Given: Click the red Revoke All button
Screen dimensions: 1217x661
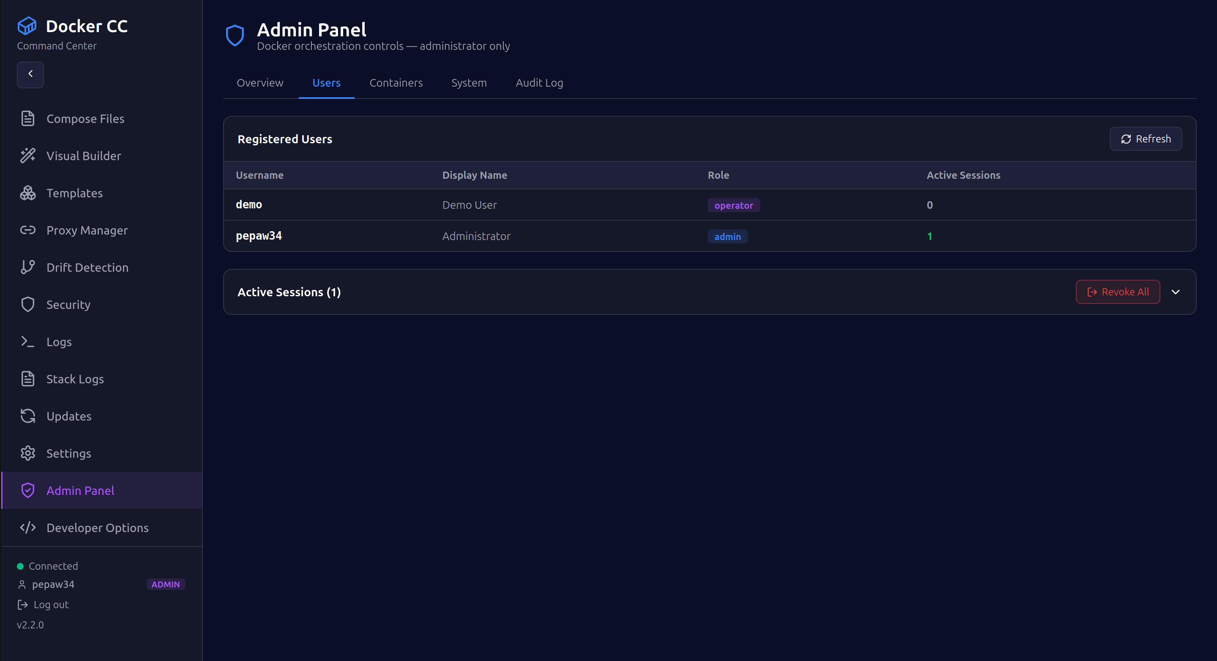Looking at the screenshot, I should pyautogui.click(x=1117, y=292).
